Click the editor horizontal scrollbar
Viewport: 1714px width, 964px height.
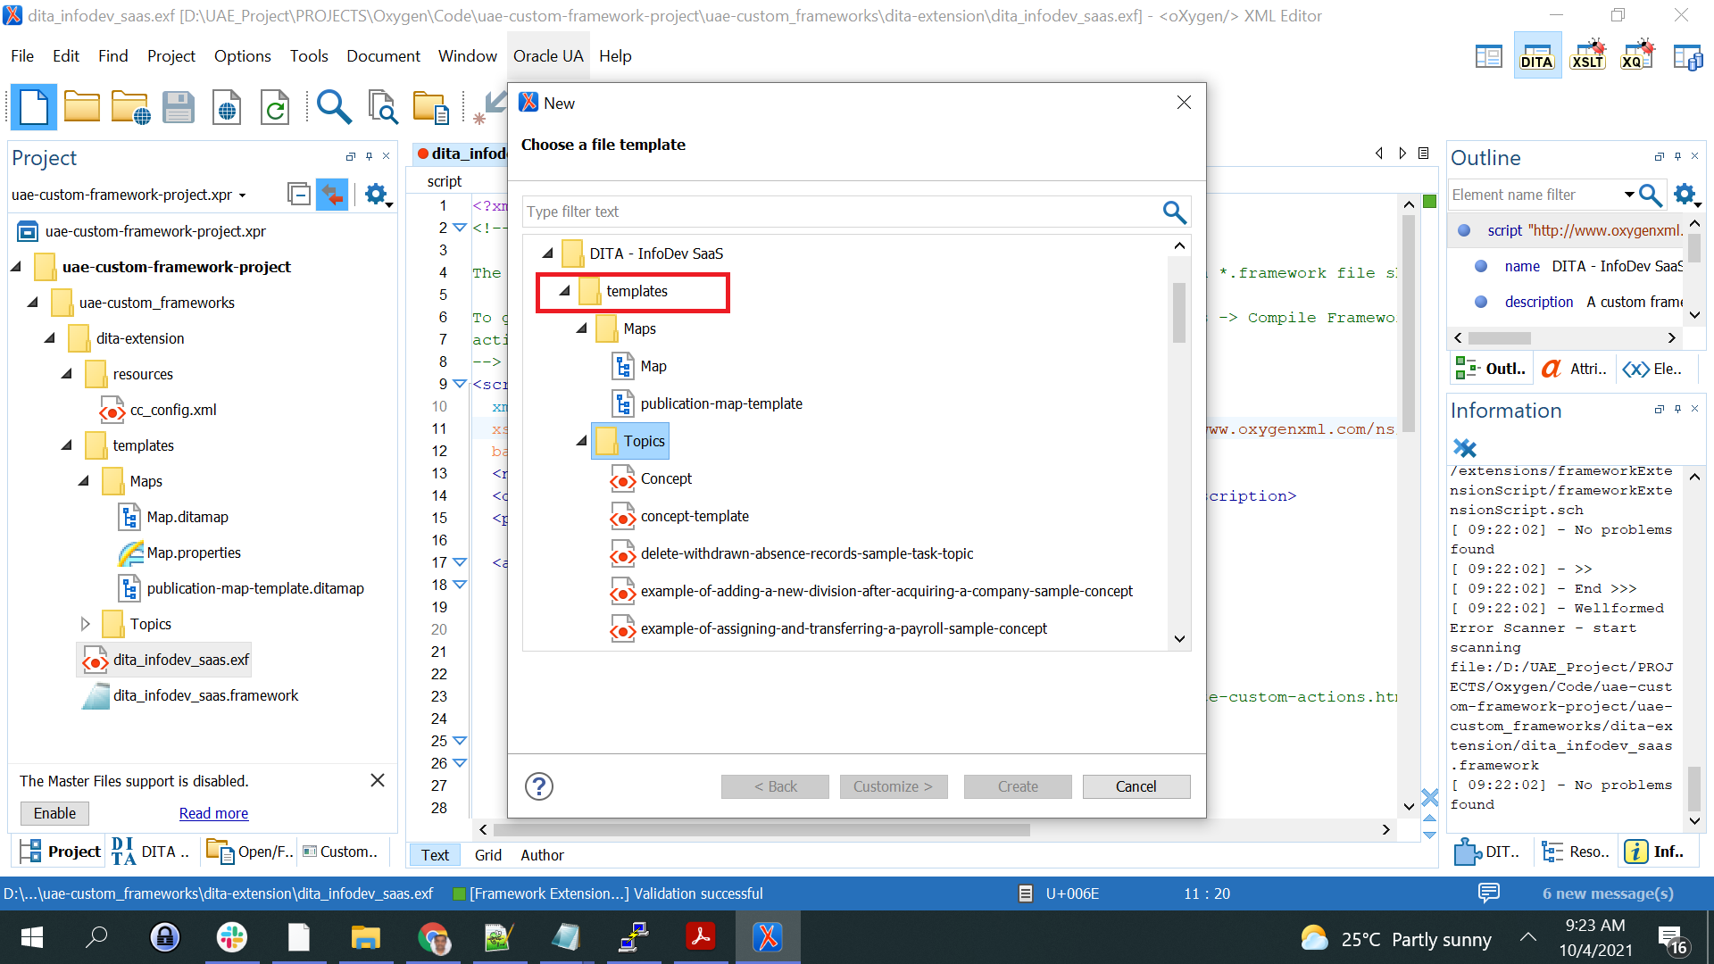pyautogui.click(x=761, y=830)
